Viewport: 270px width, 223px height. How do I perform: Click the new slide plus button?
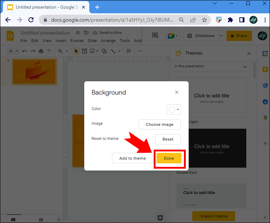(x=11, y=51)
